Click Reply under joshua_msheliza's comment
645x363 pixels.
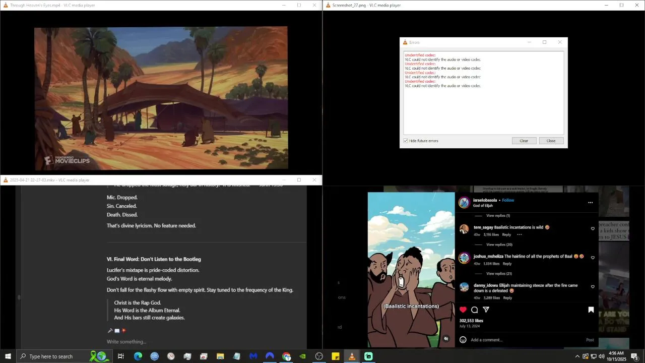pos(507,264)
